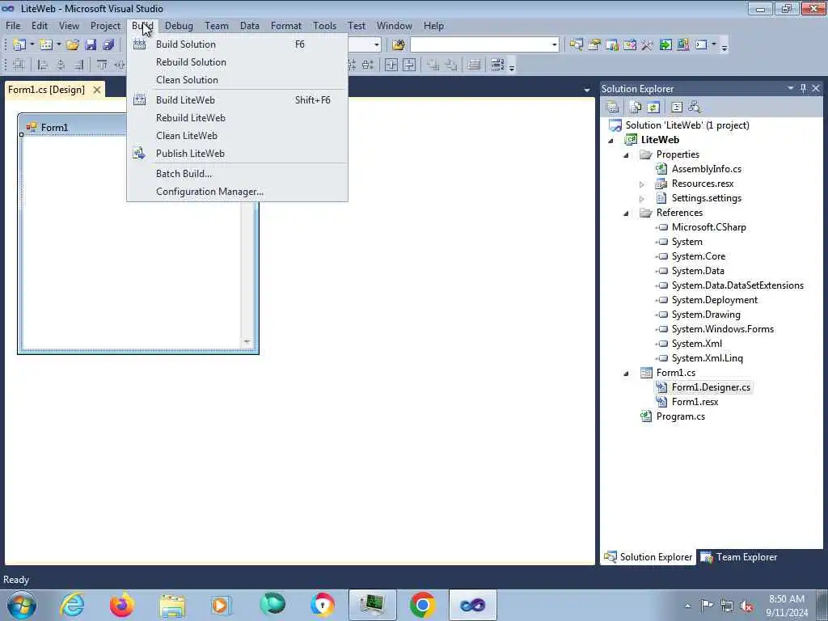Click the Start Page green arrow icon
Image resolution: width=828 pixels, height=621 pixels.
click(x=665, y=45)
